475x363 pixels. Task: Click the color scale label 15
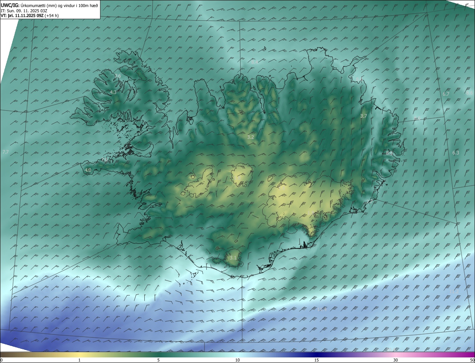pos(317,360)
